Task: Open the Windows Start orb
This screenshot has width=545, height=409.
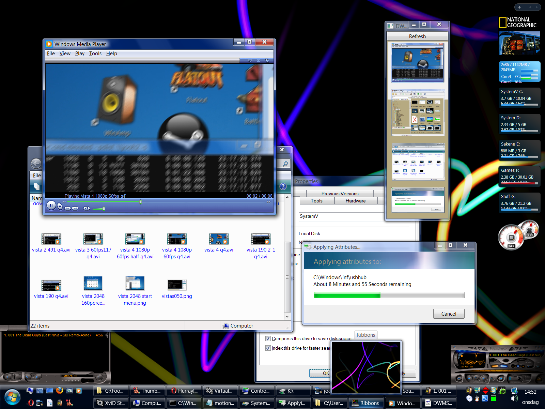Action: click(x=12, y=397)
